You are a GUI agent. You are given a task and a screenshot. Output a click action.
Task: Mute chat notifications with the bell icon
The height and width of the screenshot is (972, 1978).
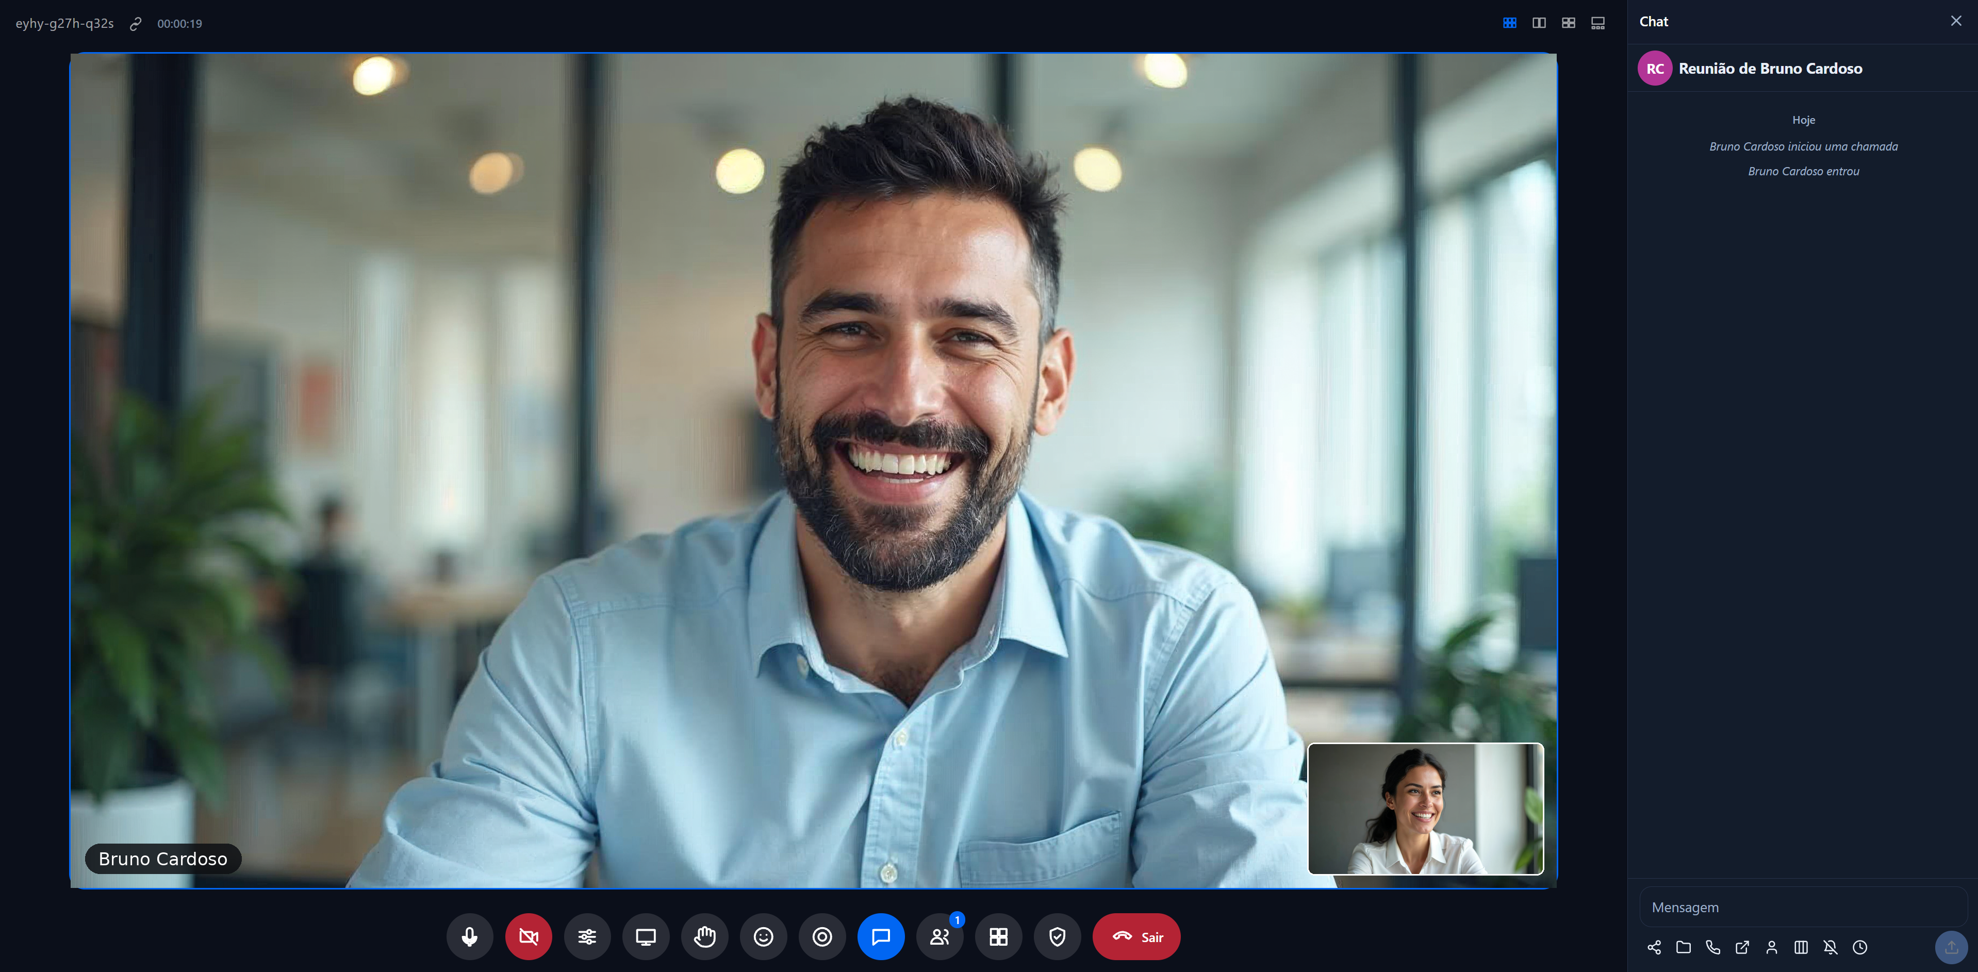coord(1831,947)
